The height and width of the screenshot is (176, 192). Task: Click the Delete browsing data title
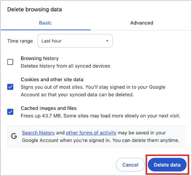[x=35, y=9]
